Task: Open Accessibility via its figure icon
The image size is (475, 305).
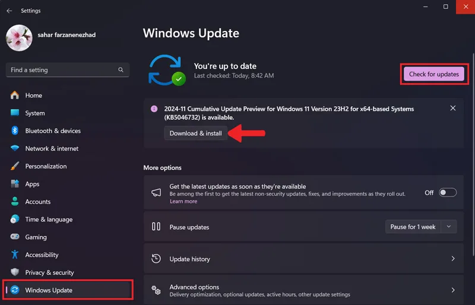Action: coord(14,255)
